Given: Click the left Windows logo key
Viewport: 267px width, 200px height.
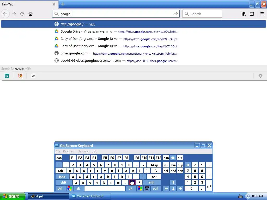Looking at the screenshot, I should [x=69, y=189].
